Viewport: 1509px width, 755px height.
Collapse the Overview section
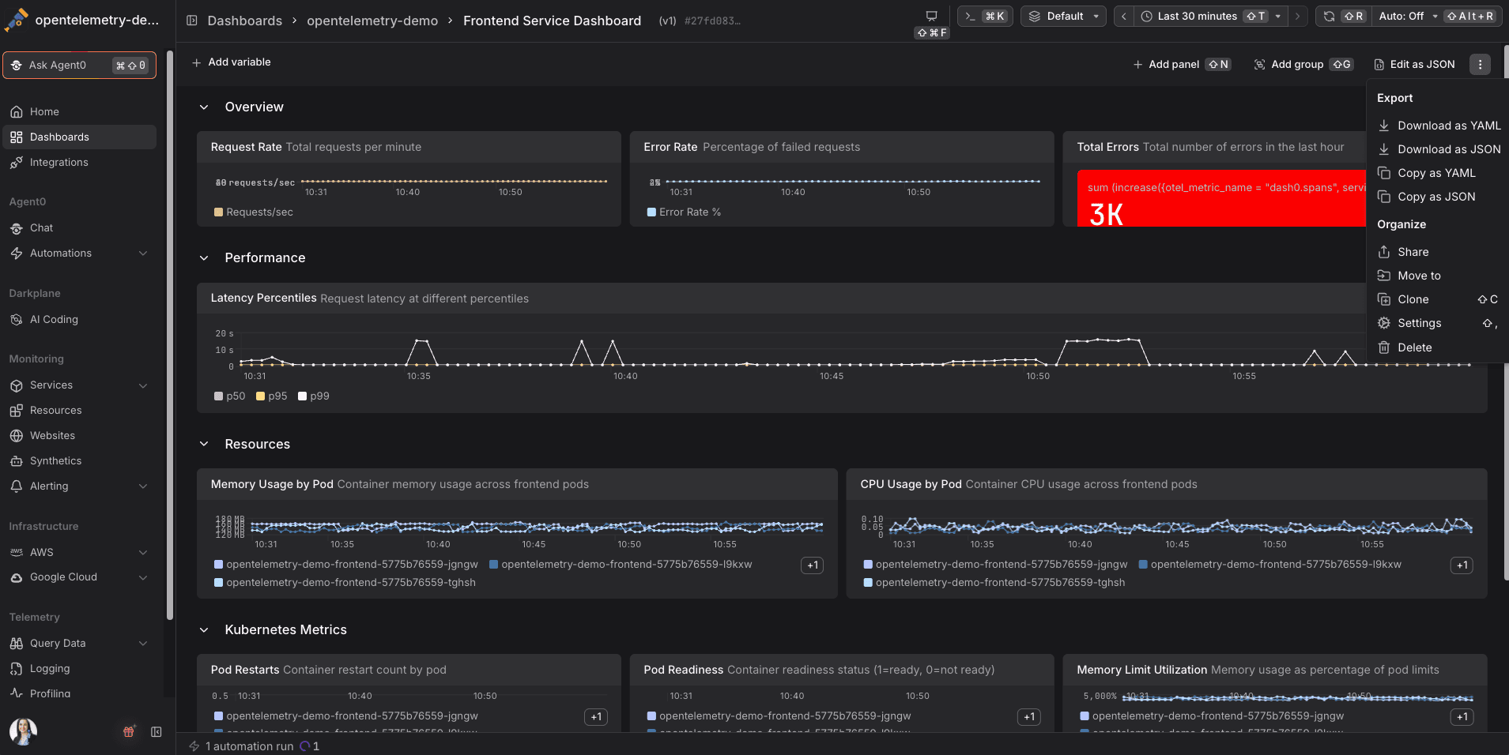[204, 107]
